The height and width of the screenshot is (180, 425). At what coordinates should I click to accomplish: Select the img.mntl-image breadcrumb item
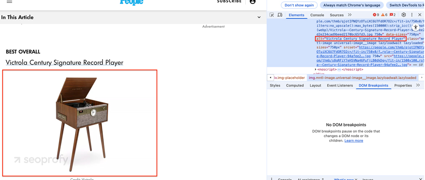coord(363,78)
